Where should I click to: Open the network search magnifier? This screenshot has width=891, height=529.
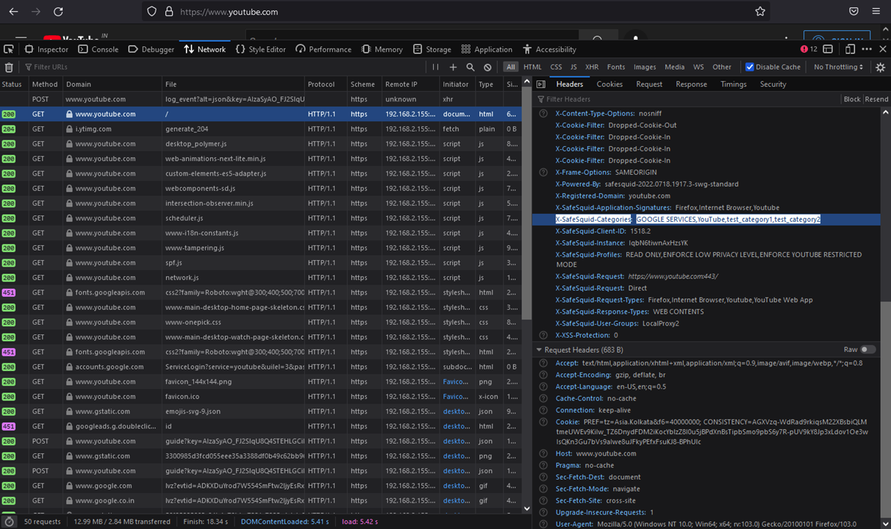(470, 67)
